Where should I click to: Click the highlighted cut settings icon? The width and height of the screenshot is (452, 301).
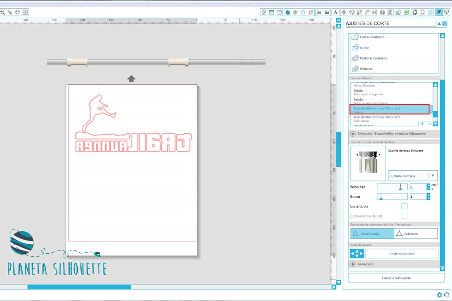pyautogui.click(x=439, y=12)
